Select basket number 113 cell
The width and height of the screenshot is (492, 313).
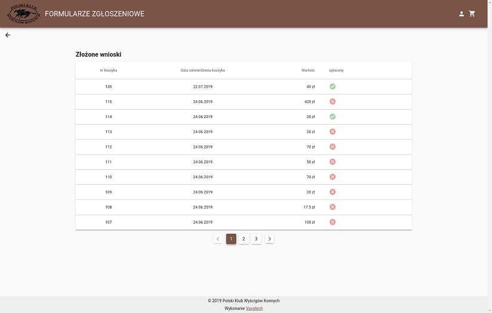point(109,132)
